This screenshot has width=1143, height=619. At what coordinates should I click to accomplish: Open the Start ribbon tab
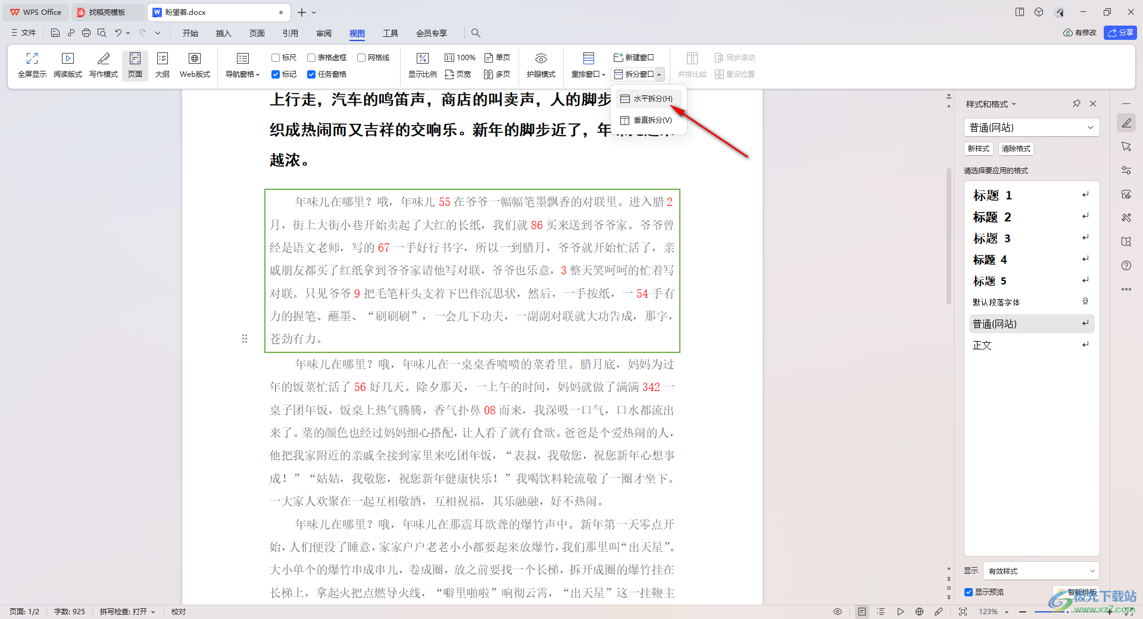[190, 33]
